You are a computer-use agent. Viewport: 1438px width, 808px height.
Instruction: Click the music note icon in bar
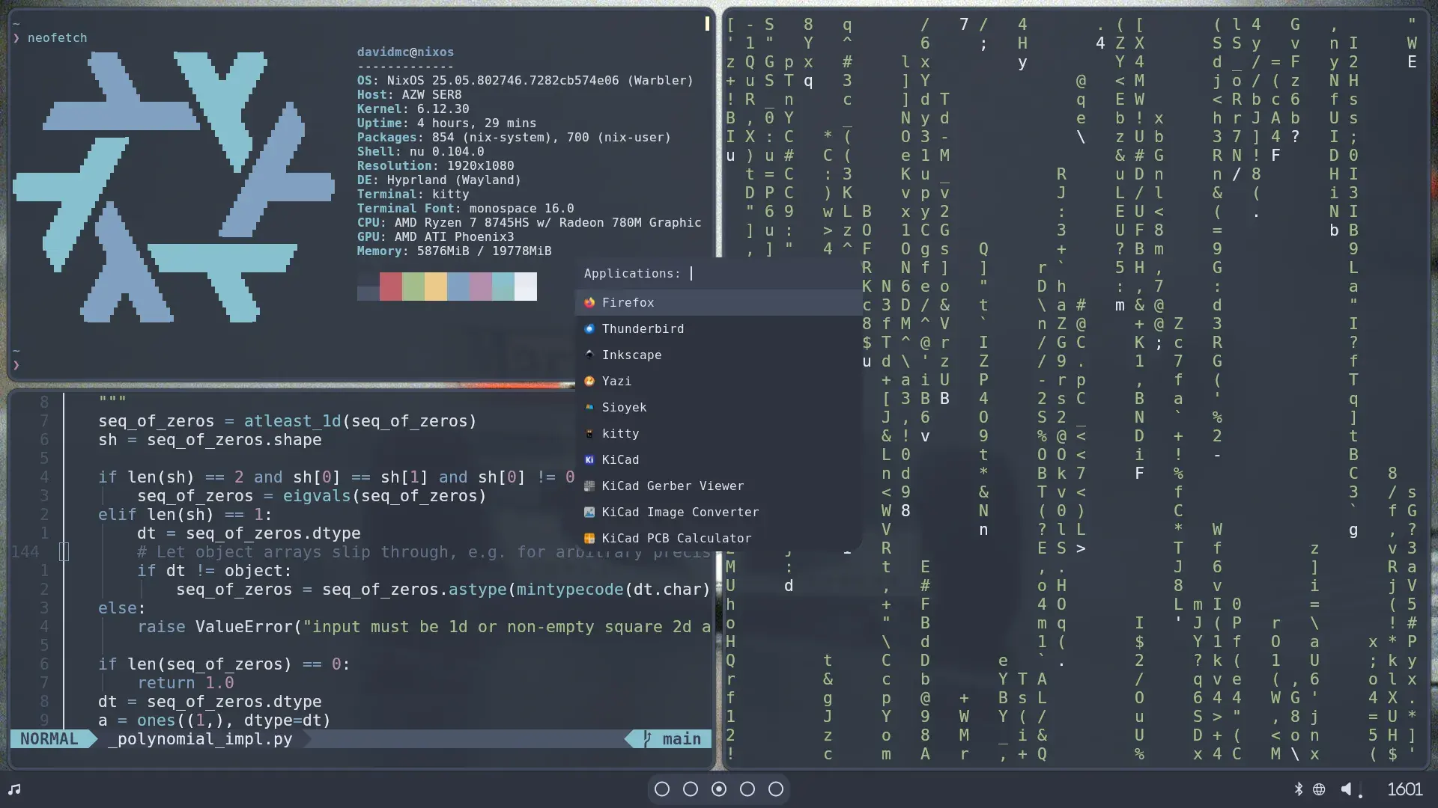(x=14, y=789)
